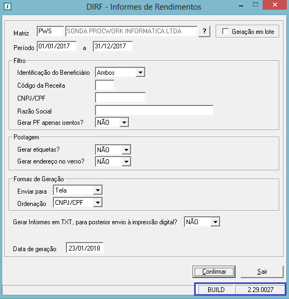Click the Confirmar button

(214, 272)
